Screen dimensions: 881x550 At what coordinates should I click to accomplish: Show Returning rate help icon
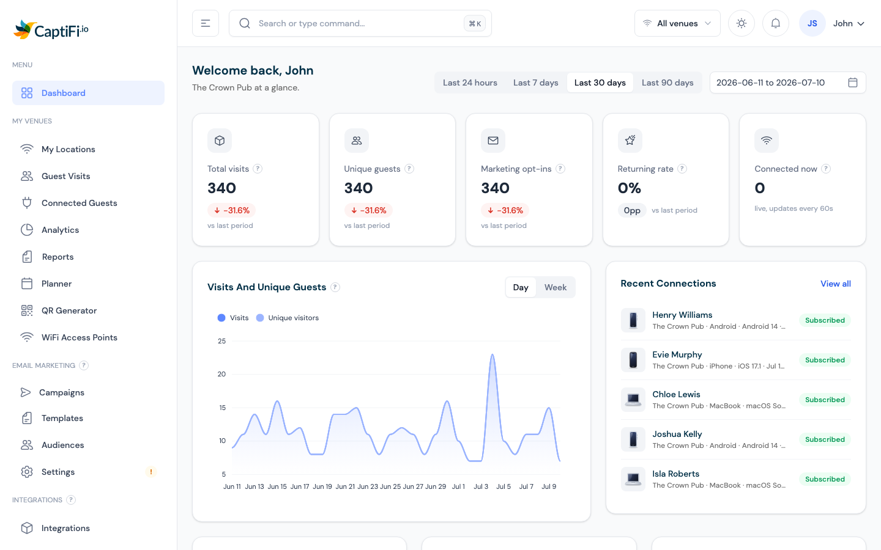tap(682, 169)
